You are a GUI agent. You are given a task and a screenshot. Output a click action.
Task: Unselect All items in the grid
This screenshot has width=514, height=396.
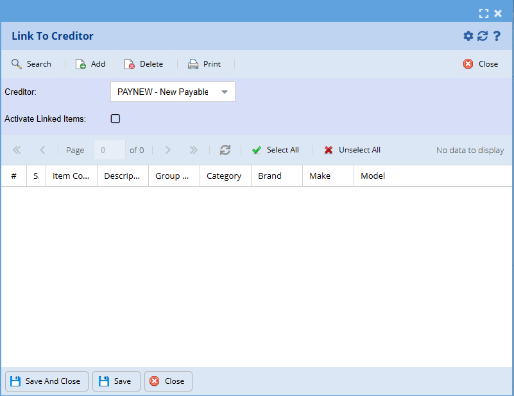(x=352, y=150)
